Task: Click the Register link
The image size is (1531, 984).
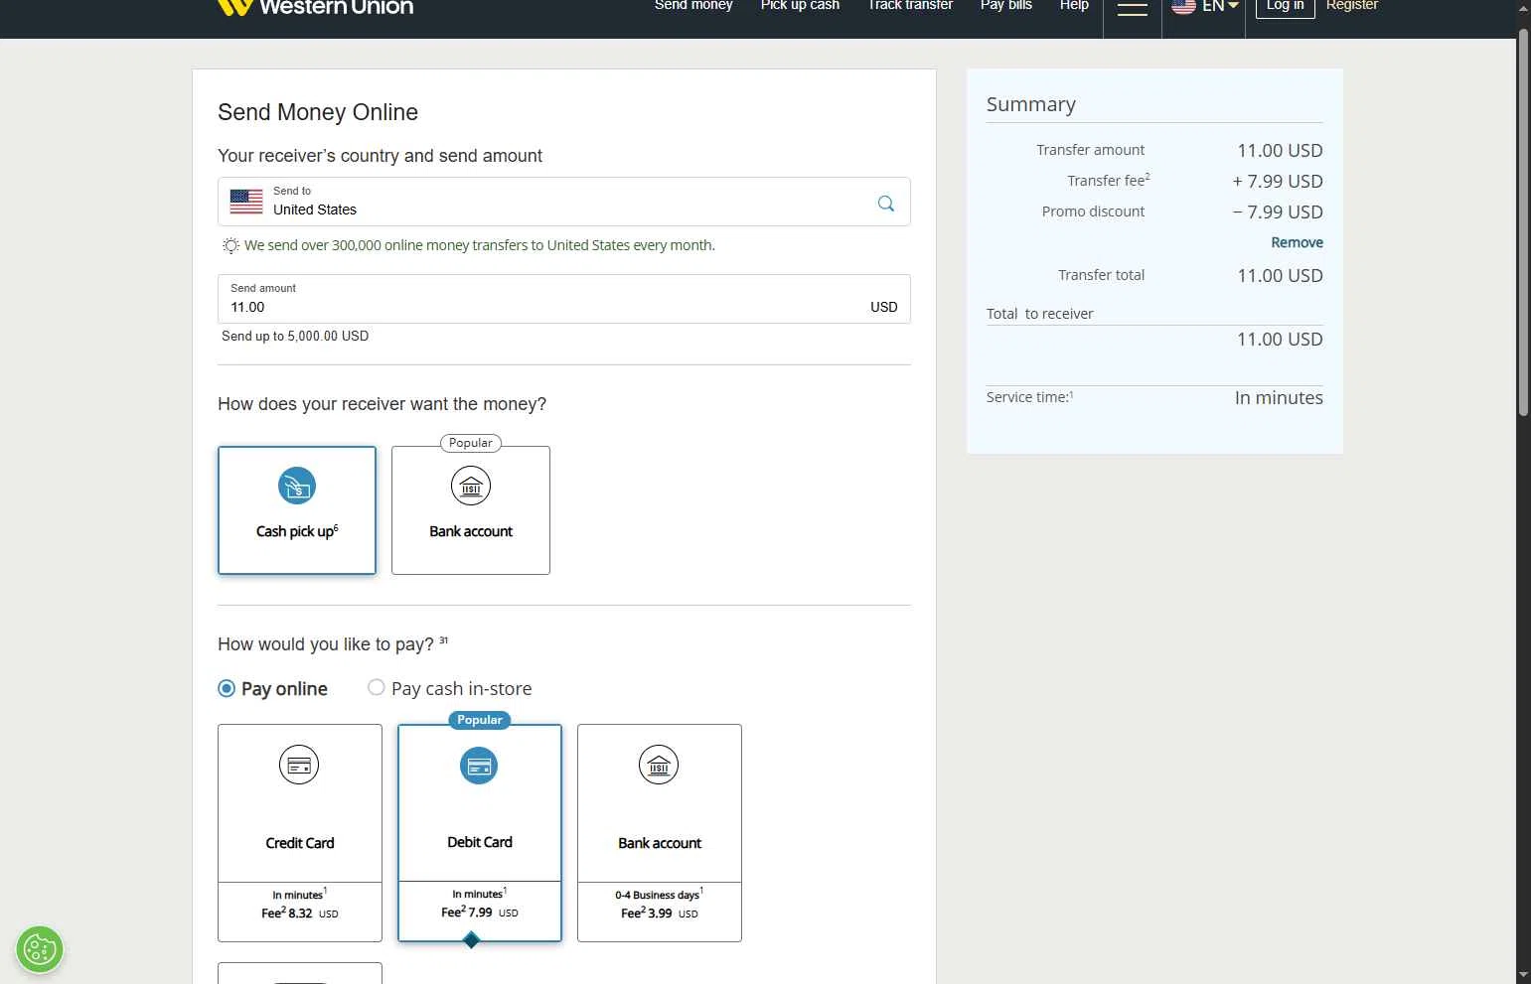Action: [1352, 6]
